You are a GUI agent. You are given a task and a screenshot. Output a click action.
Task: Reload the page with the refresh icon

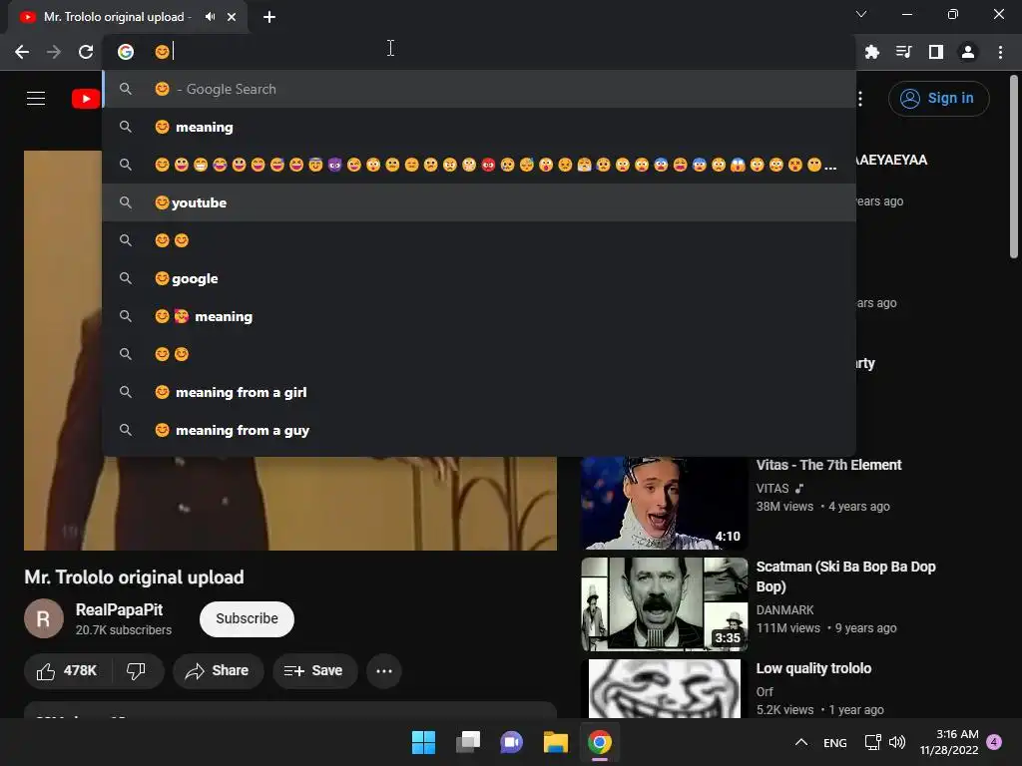(86, 52)
